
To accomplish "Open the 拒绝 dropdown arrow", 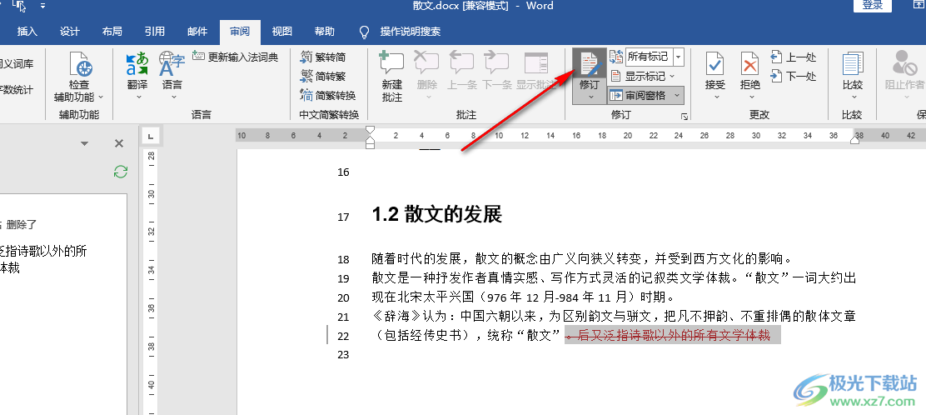I will [750, 97].
